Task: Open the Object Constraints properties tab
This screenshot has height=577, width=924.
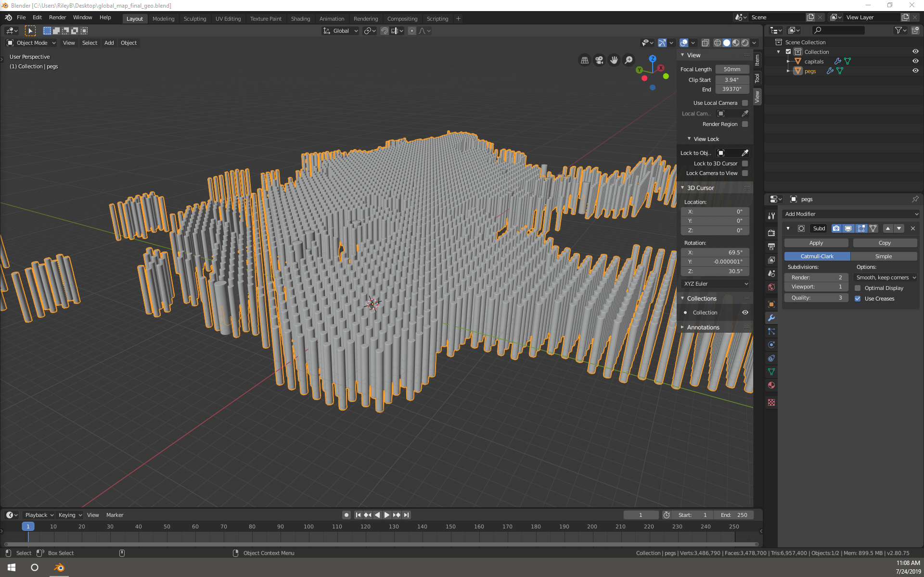Action: 771,358
